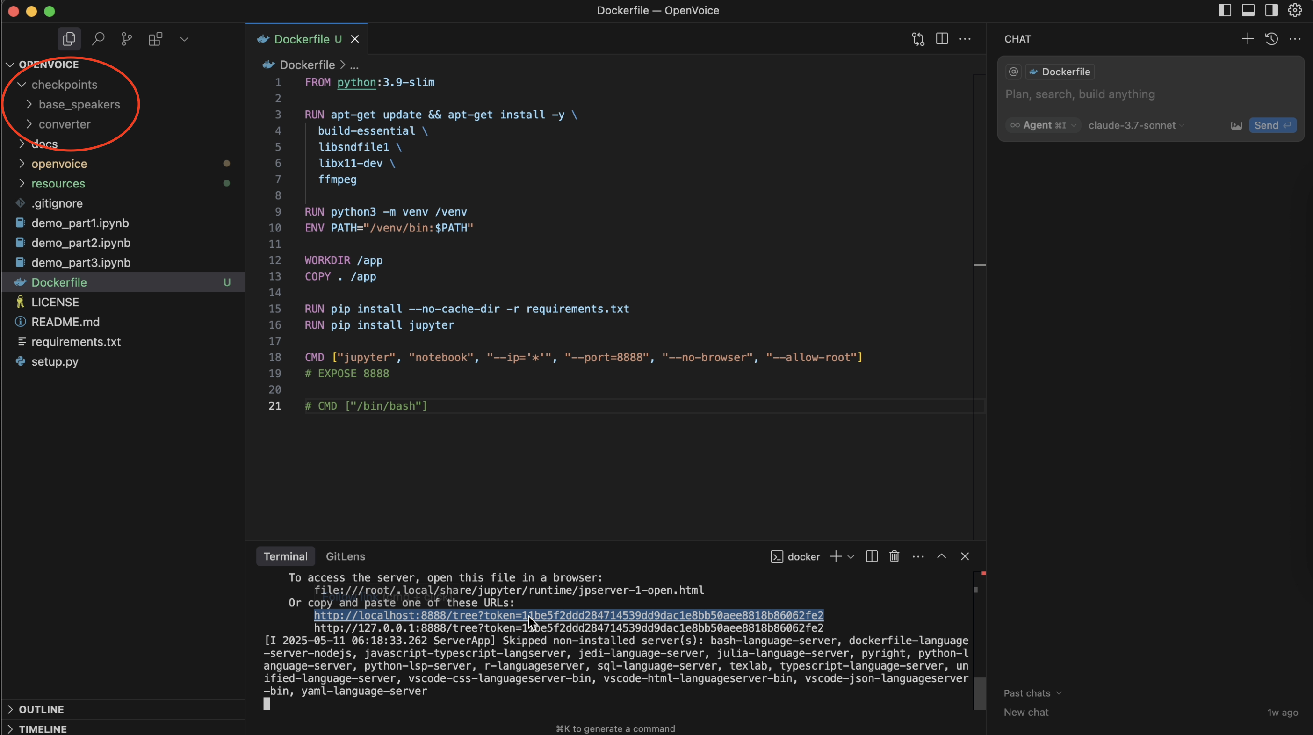This screenshot has width=1313, height=735.
Task: Attach an image to the chat
Action: [1236, 125]
